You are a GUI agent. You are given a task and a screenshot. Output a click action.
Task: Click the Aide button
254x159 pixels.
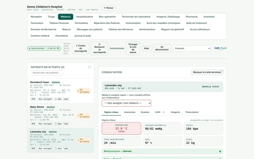click(146, 48)
